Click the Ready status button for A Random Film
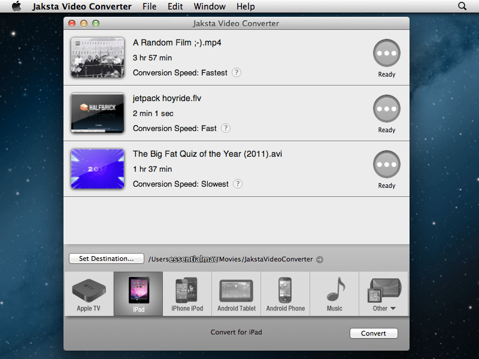The height and width of the screenshot is (359, 479). [387, 53]
